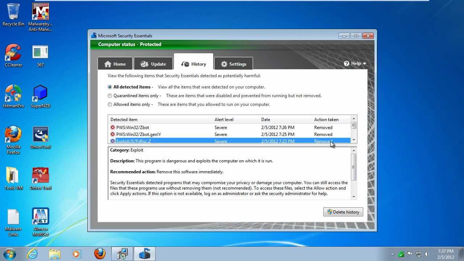Show hidden tray icons arrow
Screen dimensions: 464x261
click(x=392, y=254)
